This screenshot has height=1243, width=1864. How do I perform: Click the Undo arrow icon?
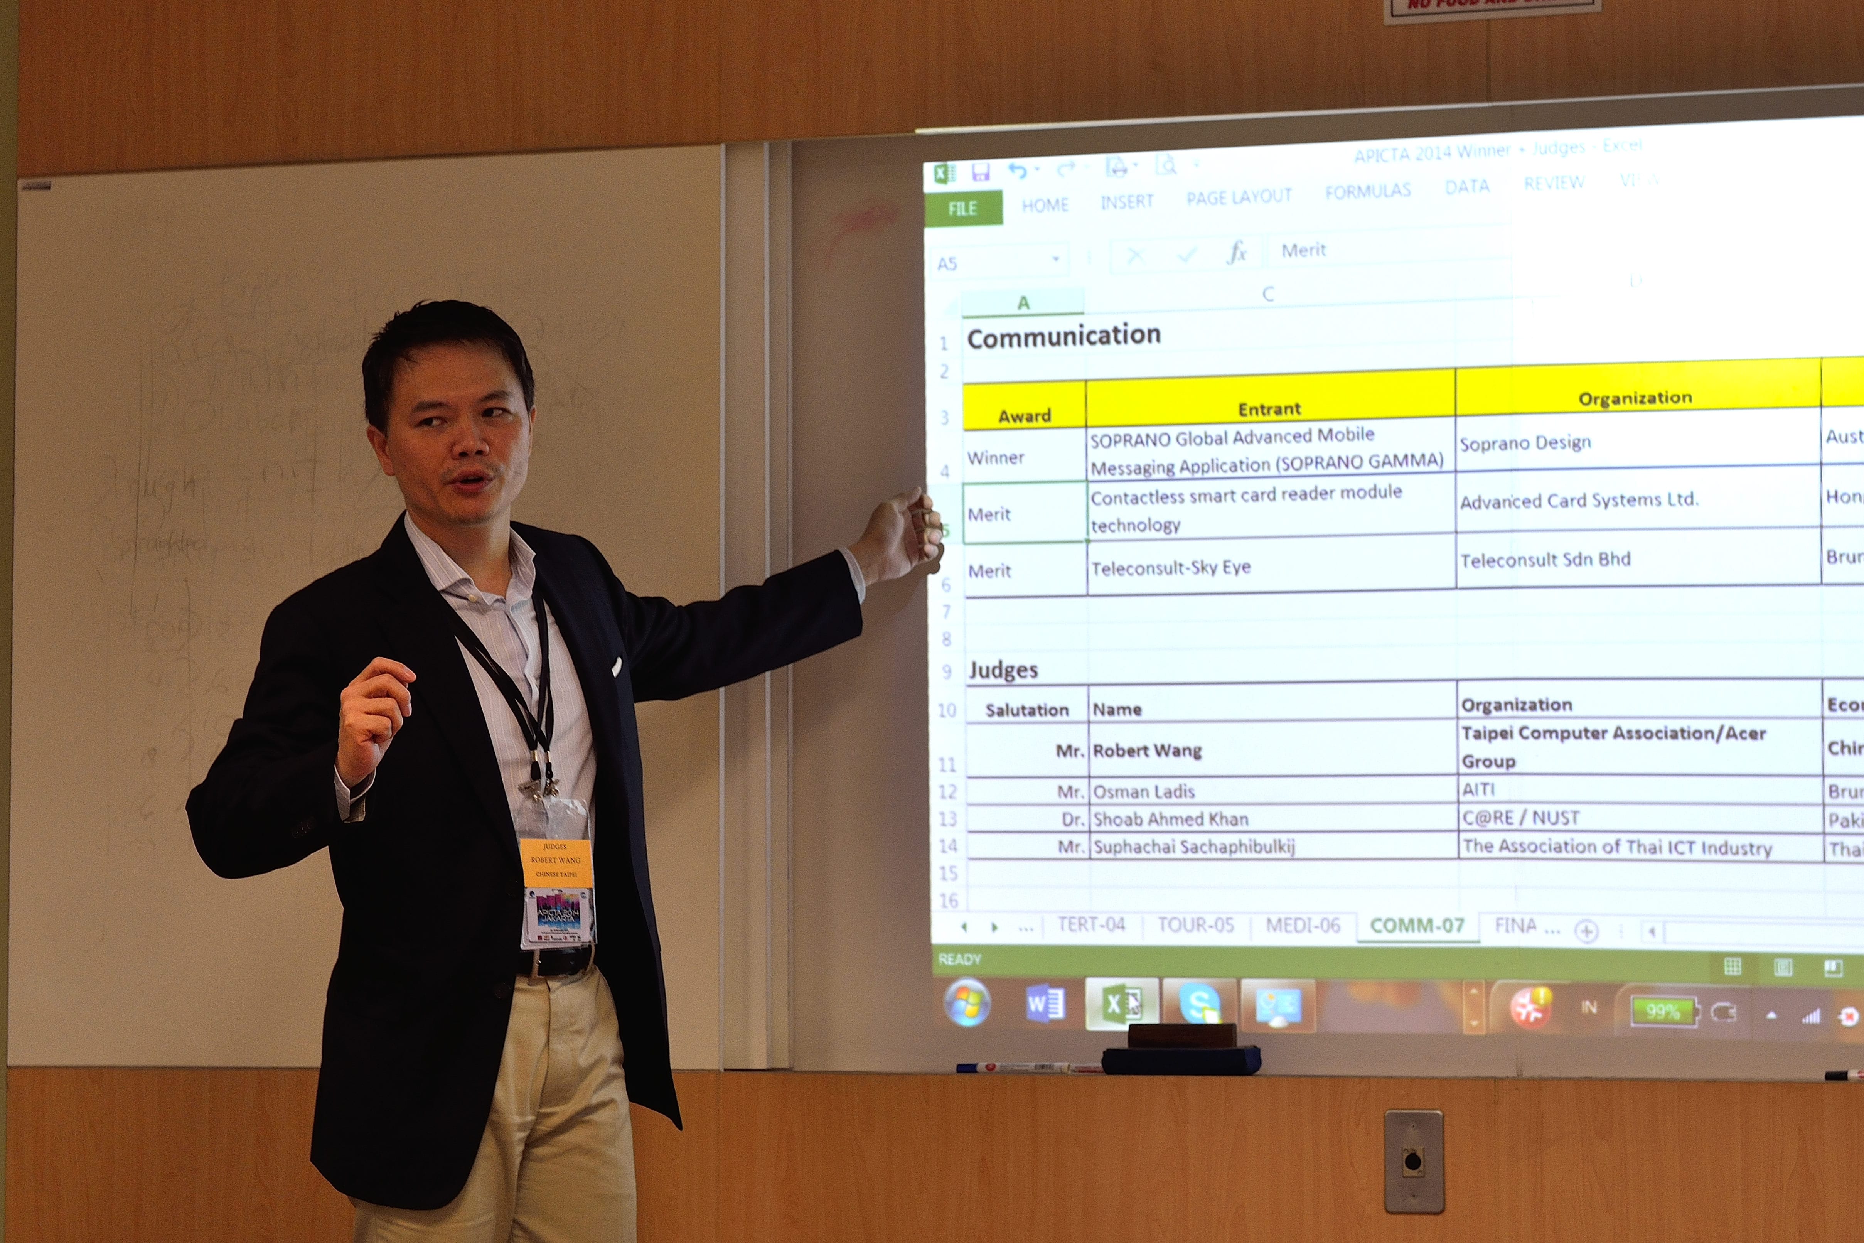(x=1018, y=170)
